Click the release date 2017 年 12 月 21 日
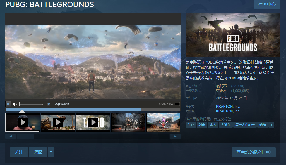The height and width of the screenshot is (165, 286). [231, 98]
